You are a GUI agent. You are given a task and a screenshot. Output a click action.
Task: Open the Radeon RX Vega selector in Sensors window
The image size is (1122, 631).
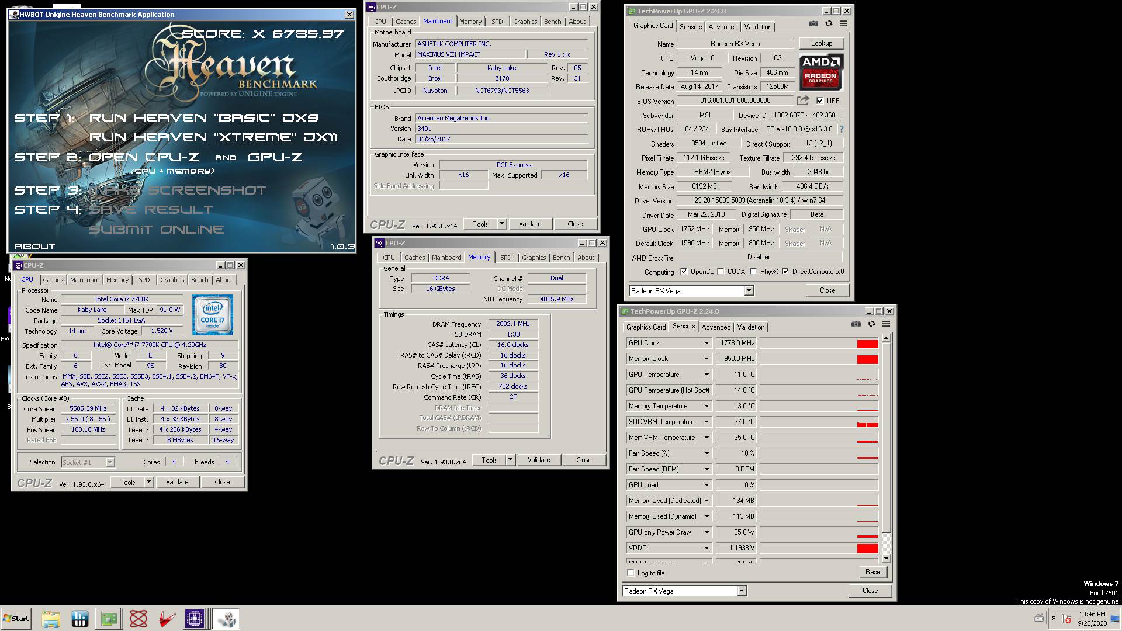pos(684,591)
